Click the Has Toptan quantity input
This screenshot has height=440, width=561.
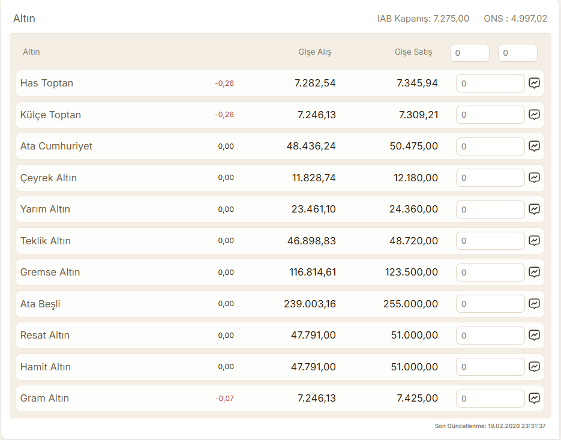click(490, 83)
